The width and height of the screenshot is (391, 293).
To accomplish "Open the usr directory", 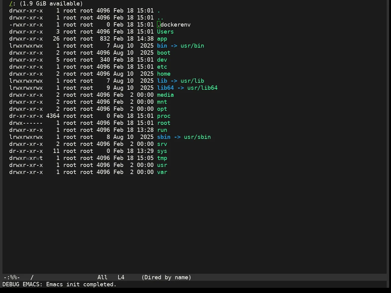I will tap(162, 165).
